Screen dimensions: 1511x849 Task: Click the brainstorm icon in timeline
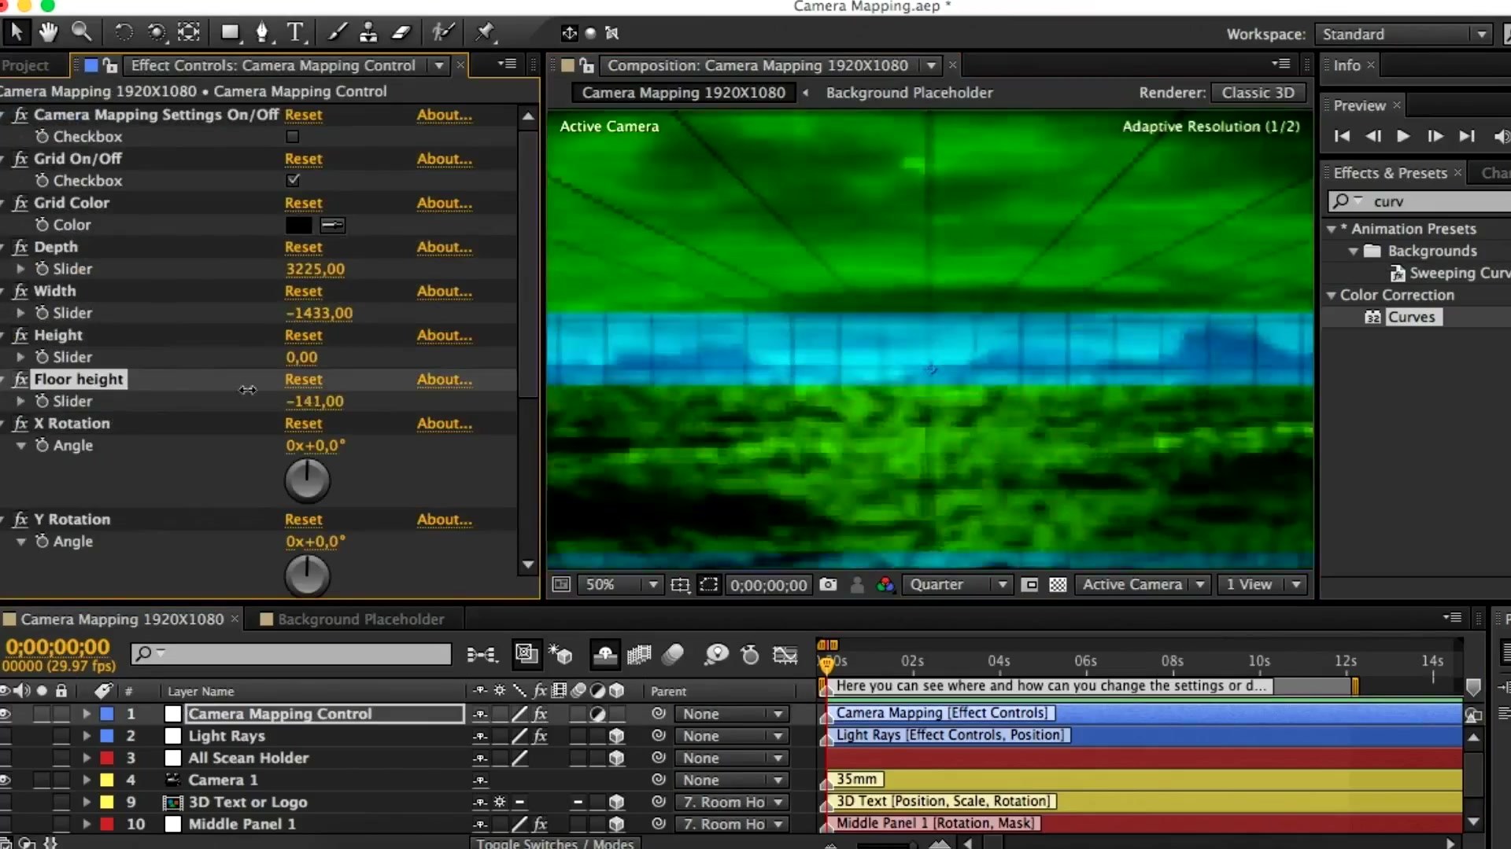(715, 653)
